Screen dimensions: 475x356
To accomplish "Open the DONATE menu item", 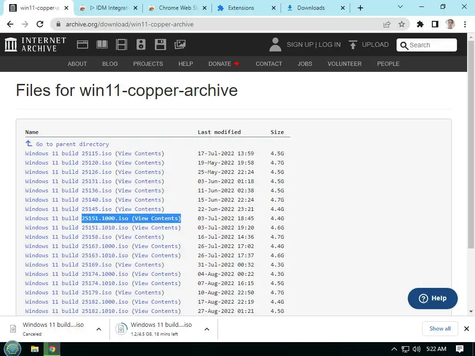I will [224, 64].
